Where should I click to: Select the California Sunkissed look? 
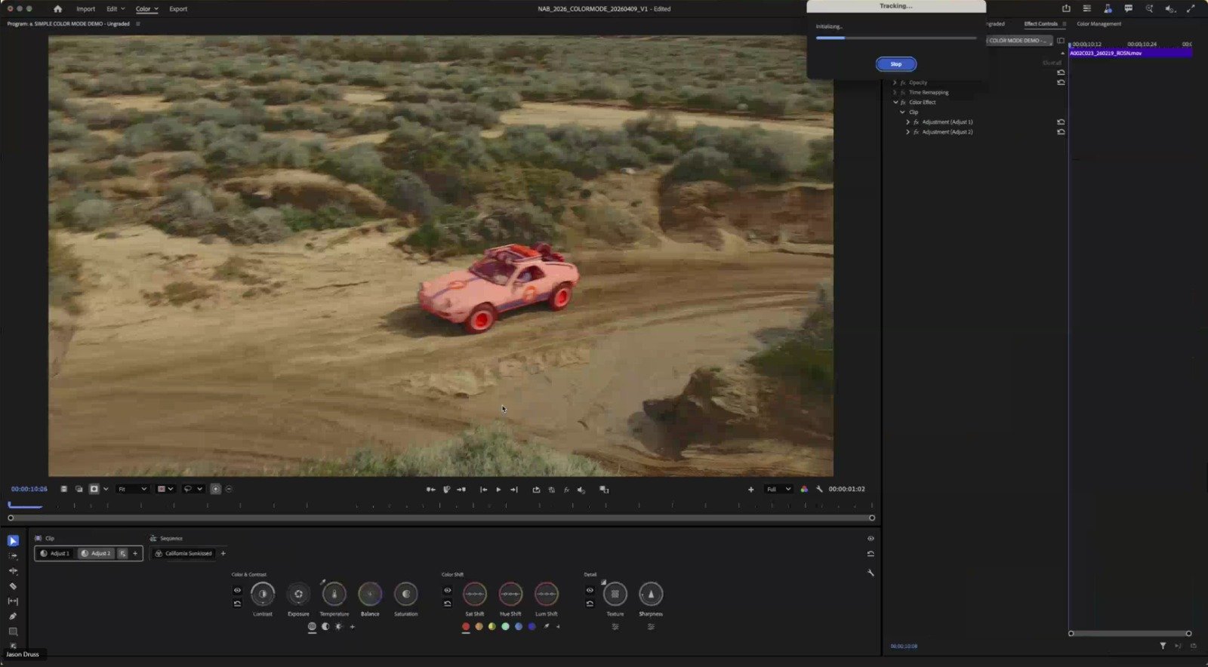(183, 553)
